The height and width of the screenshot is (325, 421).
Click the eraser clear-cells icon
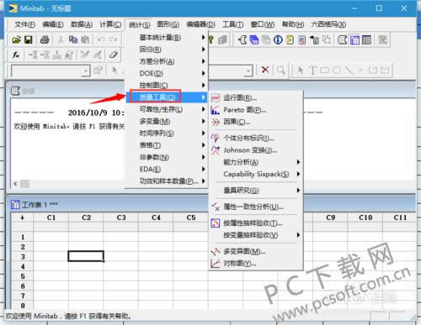click(113, 55)
